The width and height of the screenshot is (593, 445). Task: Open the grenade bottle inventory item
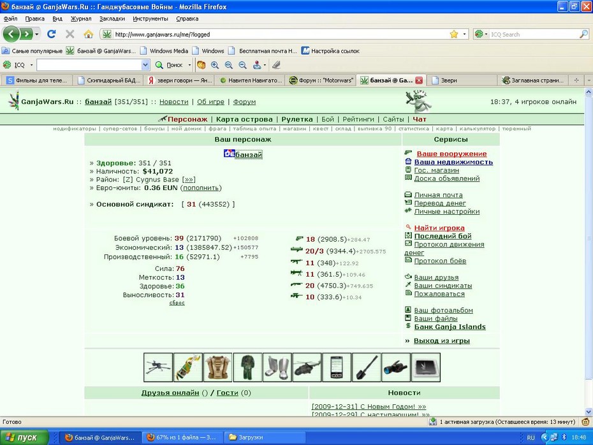tap(188, 367)
